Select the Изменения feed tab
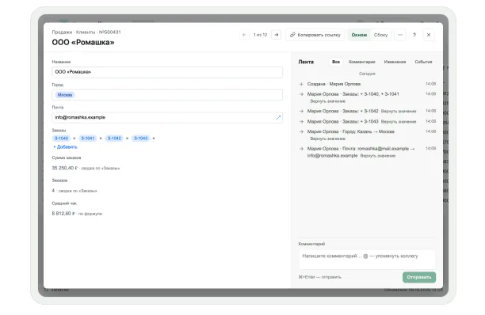 tap(395, 62)
